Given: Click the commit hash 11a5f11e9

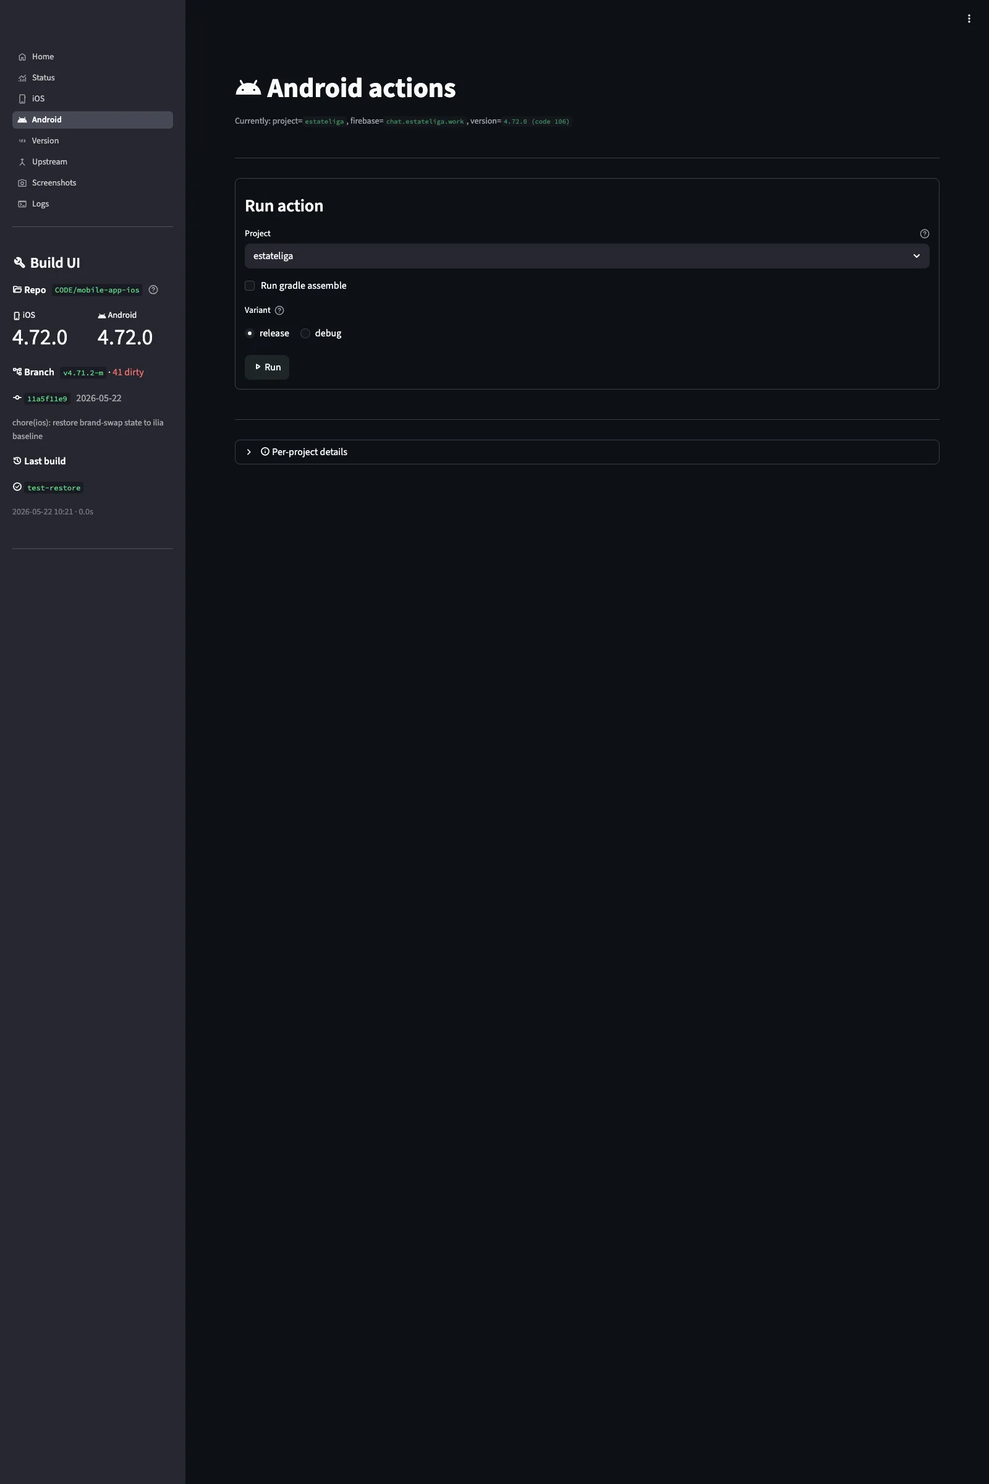Looking at the screenshot, I should click(48, 399).
